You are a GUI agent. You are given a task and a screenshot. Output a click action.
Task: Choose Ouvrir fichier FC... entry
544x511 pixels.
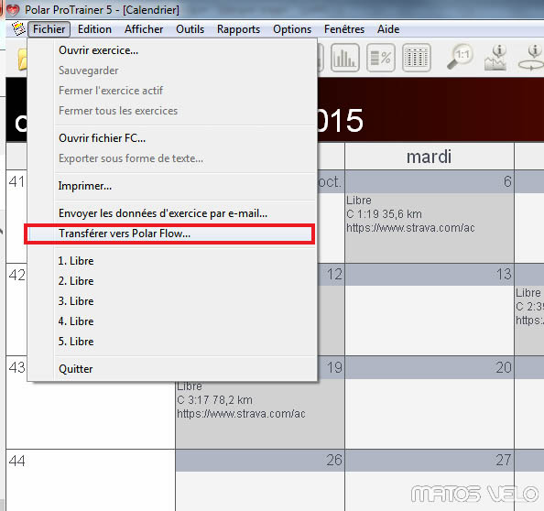click(172, 138)
